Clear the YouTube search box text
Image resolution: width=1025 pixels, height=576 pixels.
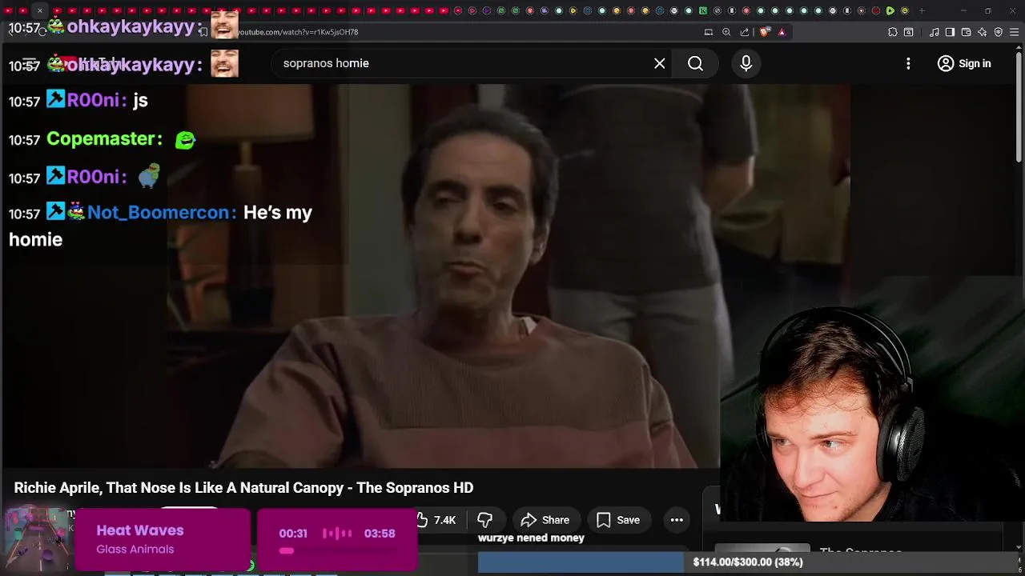(x=659, y=63)
